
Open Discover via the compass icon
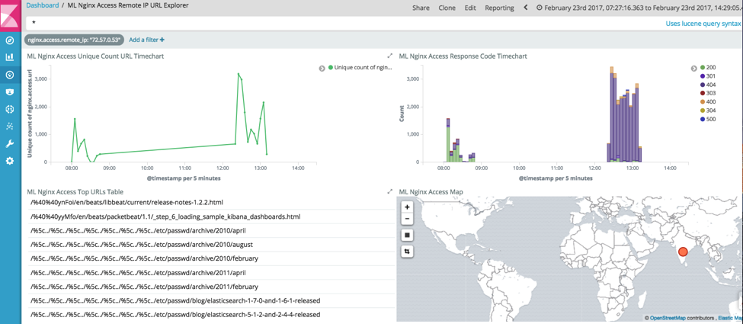pyautogui.click(x=9, y=40)
